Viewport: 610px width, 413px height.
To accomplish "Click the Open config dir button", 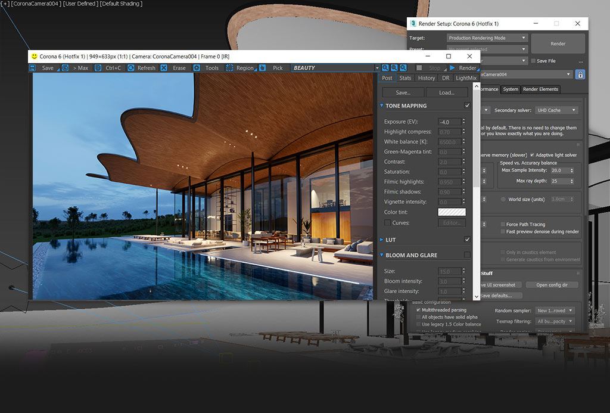I will (552, 285).
